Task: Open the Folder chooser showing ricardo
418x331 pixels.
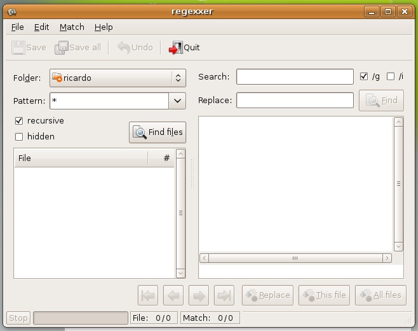Action: [x=118, y=78]
